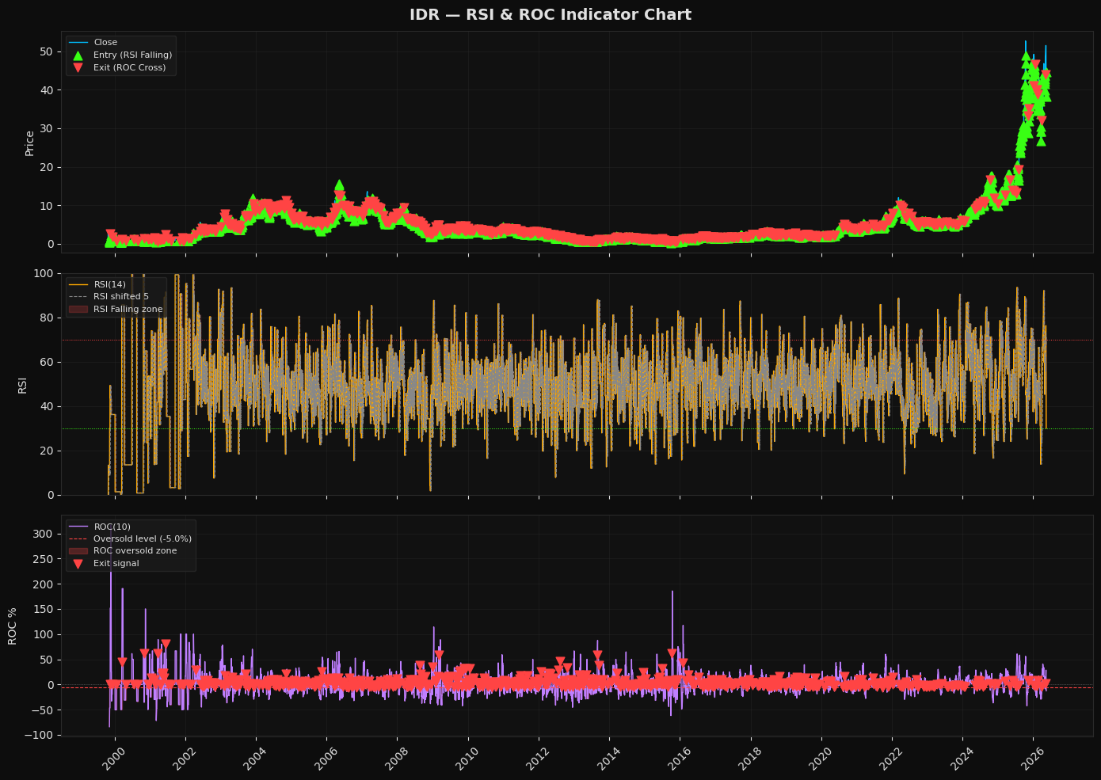Click the dashed grey RSI shifted 5 legend sample
This screenshot has width=1101, height=780.
point(78,297)
